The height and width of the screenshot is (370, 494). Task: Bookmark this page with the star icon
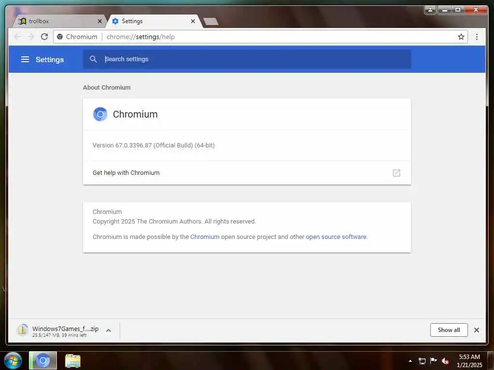(x=461, y=37)
